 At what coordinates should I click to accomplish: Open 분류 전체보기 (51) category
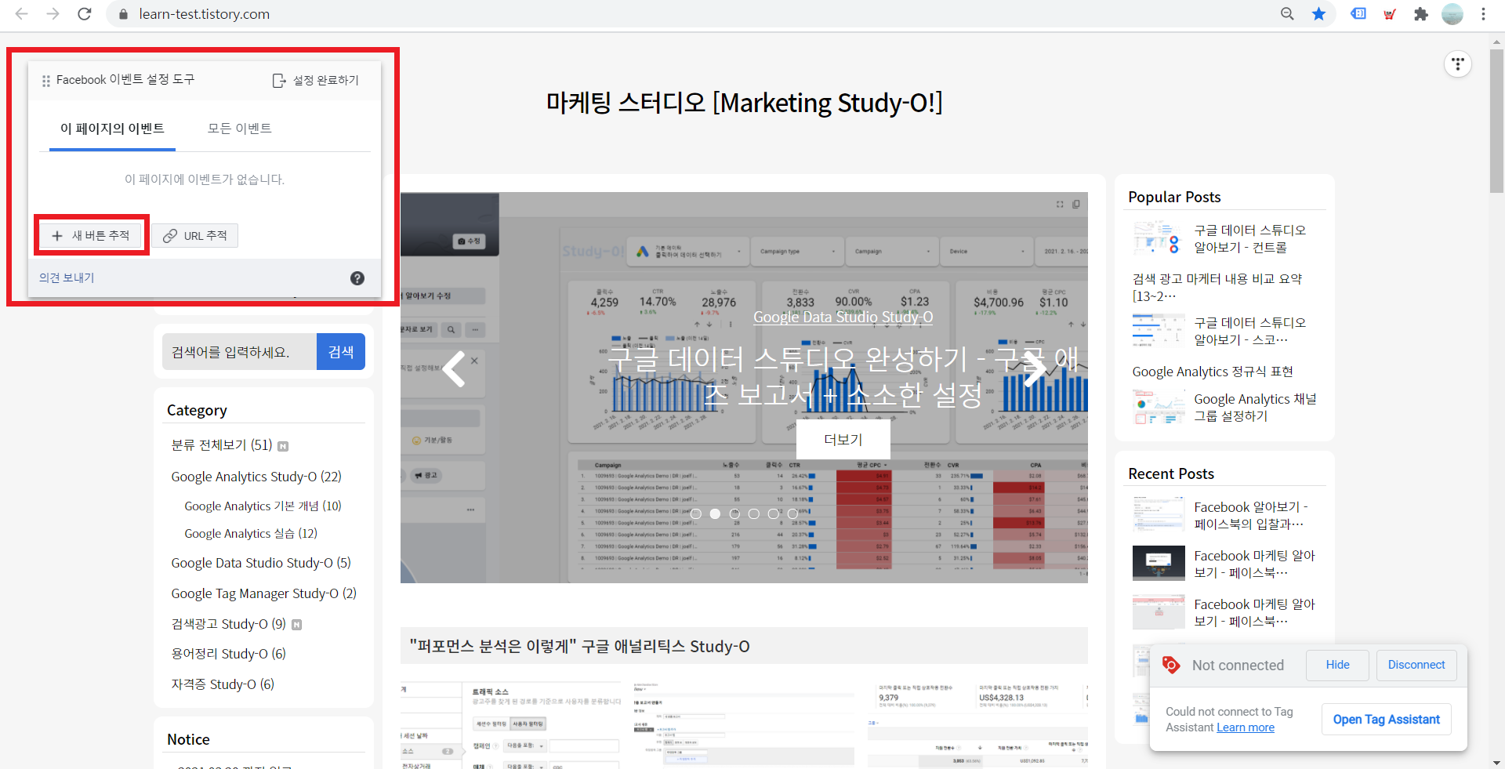[222, 445]
